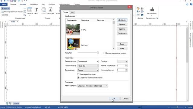
Task: Select the Курсор pointer tool
Action: pos(5,8)
